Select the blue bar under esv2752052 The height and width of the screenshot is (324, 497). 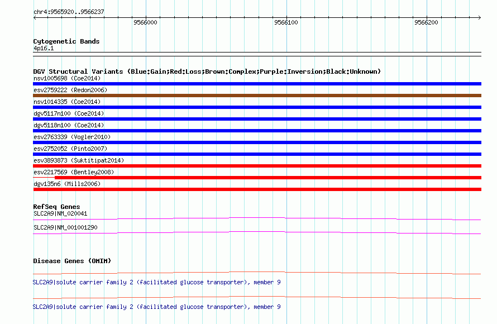pos(257,154)
